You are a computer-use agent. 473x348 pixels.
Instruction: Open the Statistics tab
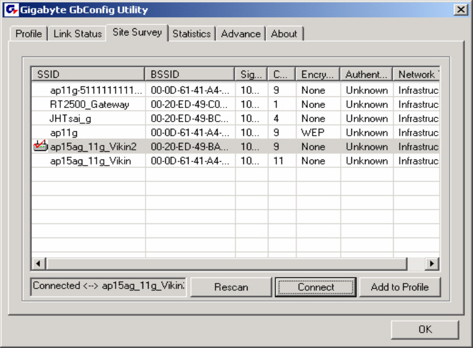coord(192,34)
